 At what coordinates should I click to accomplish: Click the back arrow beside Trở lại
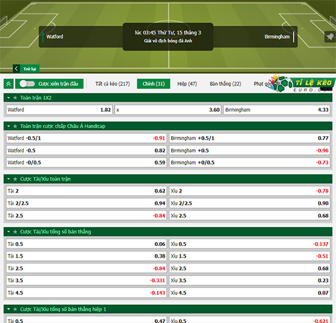(x=16, y=69)
